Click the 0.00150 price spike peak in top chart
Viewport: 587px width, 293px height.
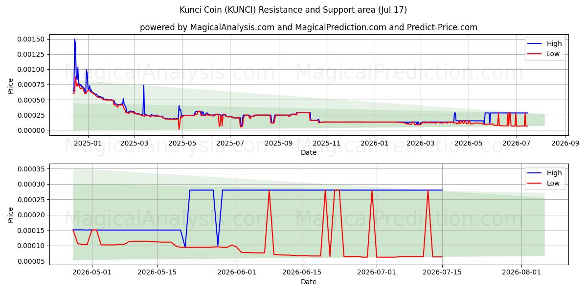74,39
